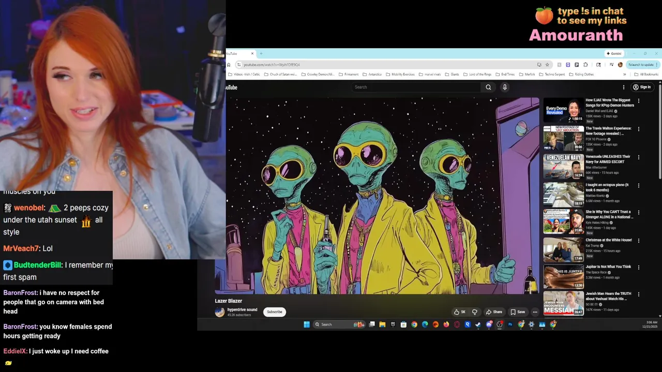The image size is (662, 372).
Task: Save the video to a playlist
Action: pos(518,312)
